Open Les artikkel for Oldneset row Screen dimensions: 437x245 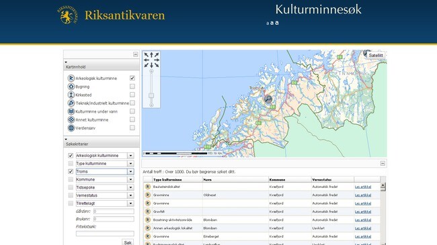(363, 195)
